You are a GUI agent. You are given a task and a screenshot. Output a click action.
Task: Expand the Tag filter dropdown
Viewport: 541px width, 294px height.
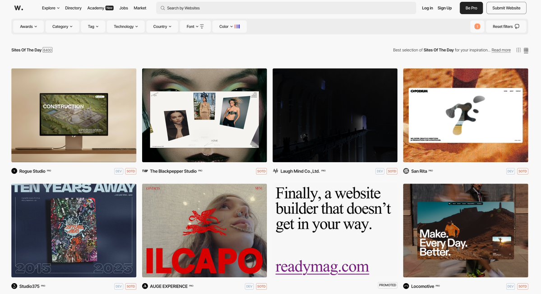tap(93, 27)
